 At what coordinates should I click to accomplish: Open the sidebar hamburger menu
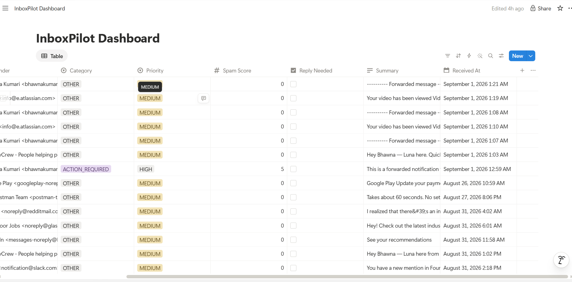5,8
